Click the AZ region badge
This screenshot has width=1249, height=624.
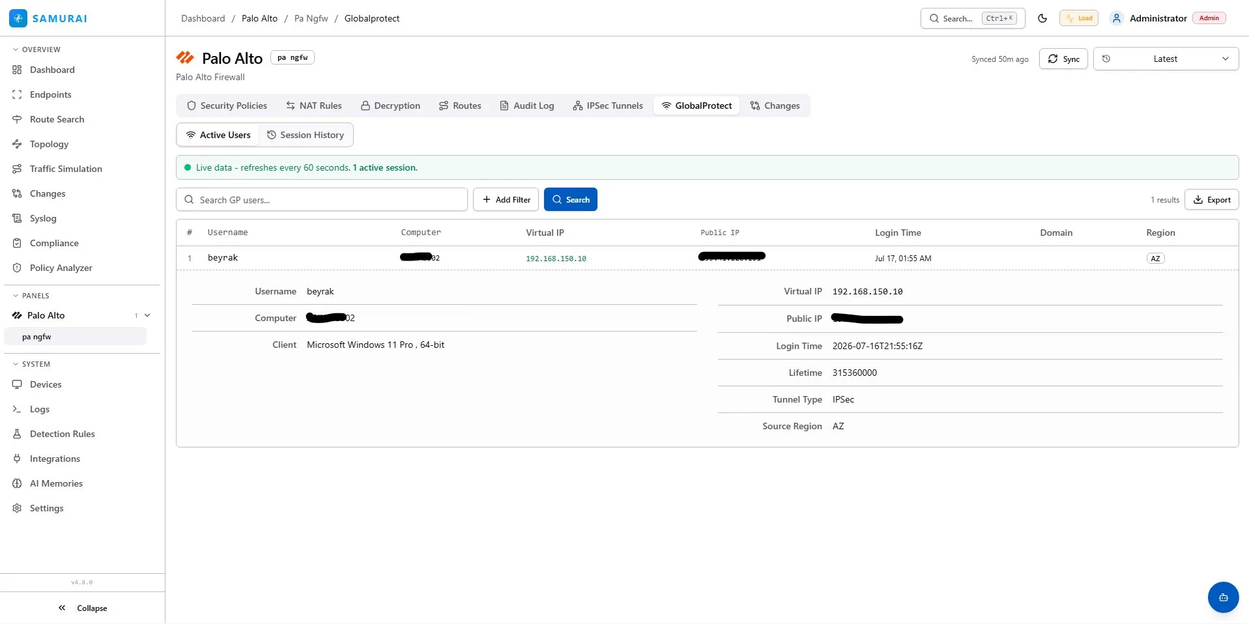(x=1155, y=259)
